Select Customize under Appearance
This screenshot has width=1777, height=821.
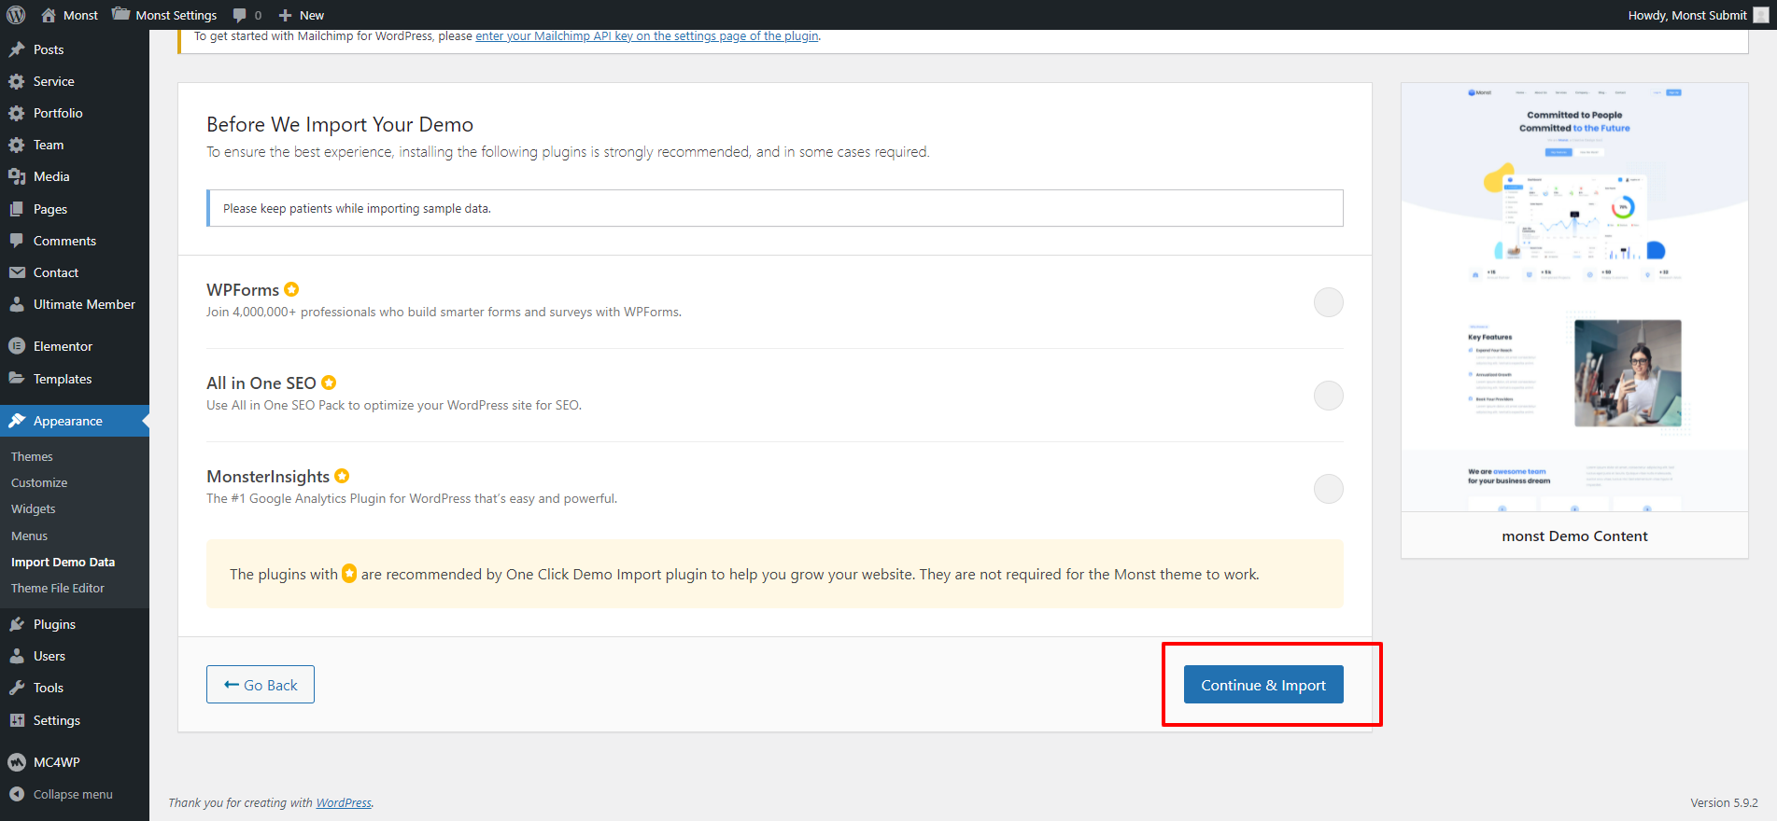tap(39, 482)
